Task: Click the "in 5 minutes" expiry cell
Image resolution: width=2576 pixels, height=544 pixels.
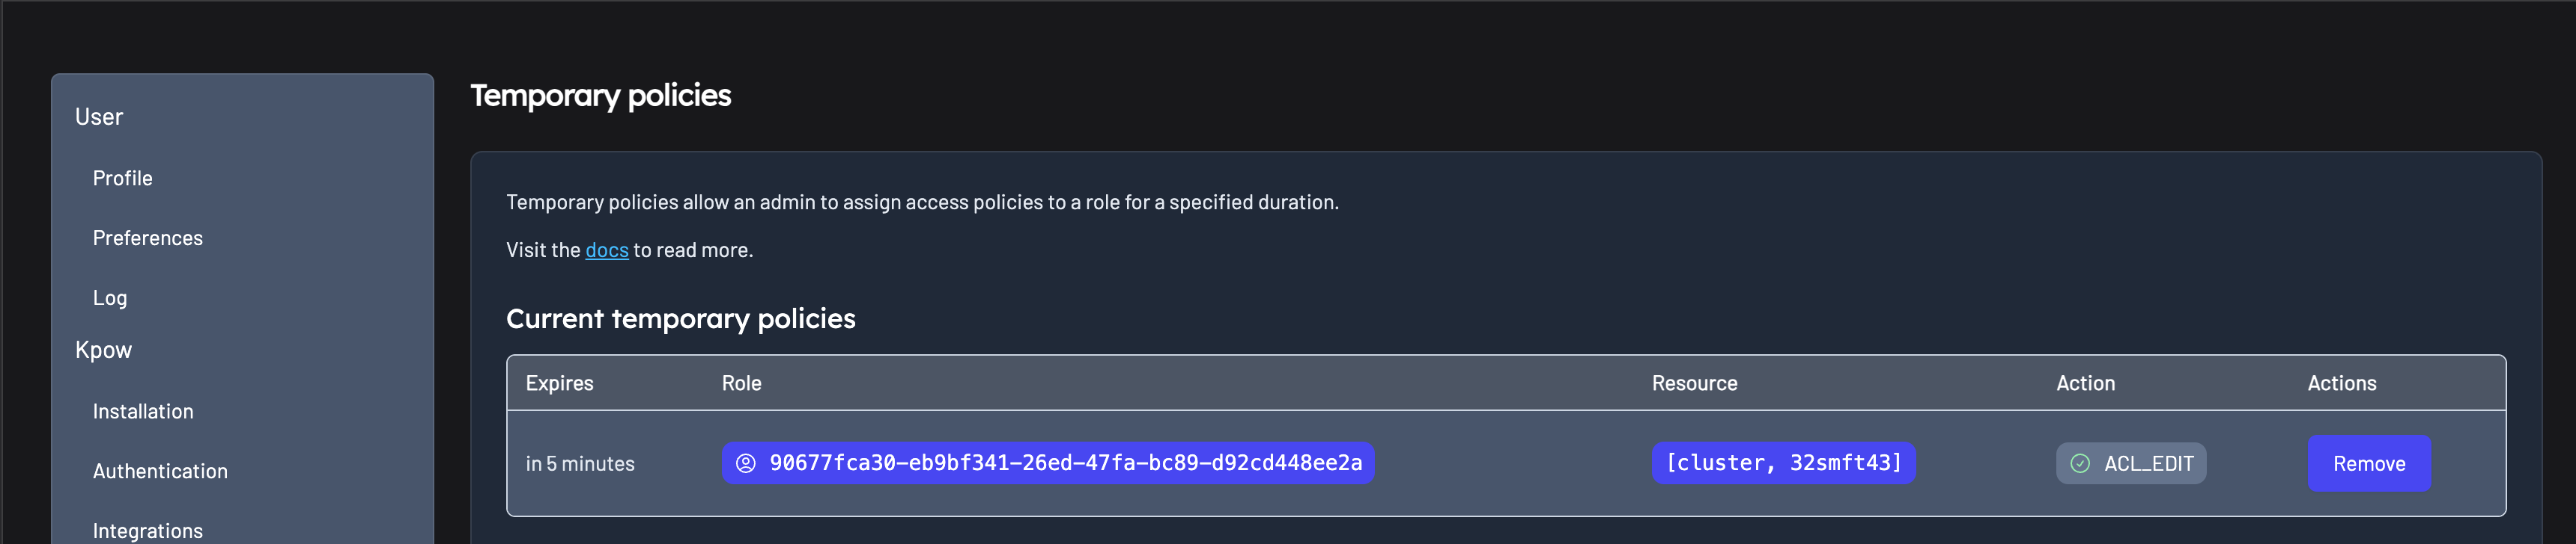Action: pyautogui.click(x=580, y=464)
